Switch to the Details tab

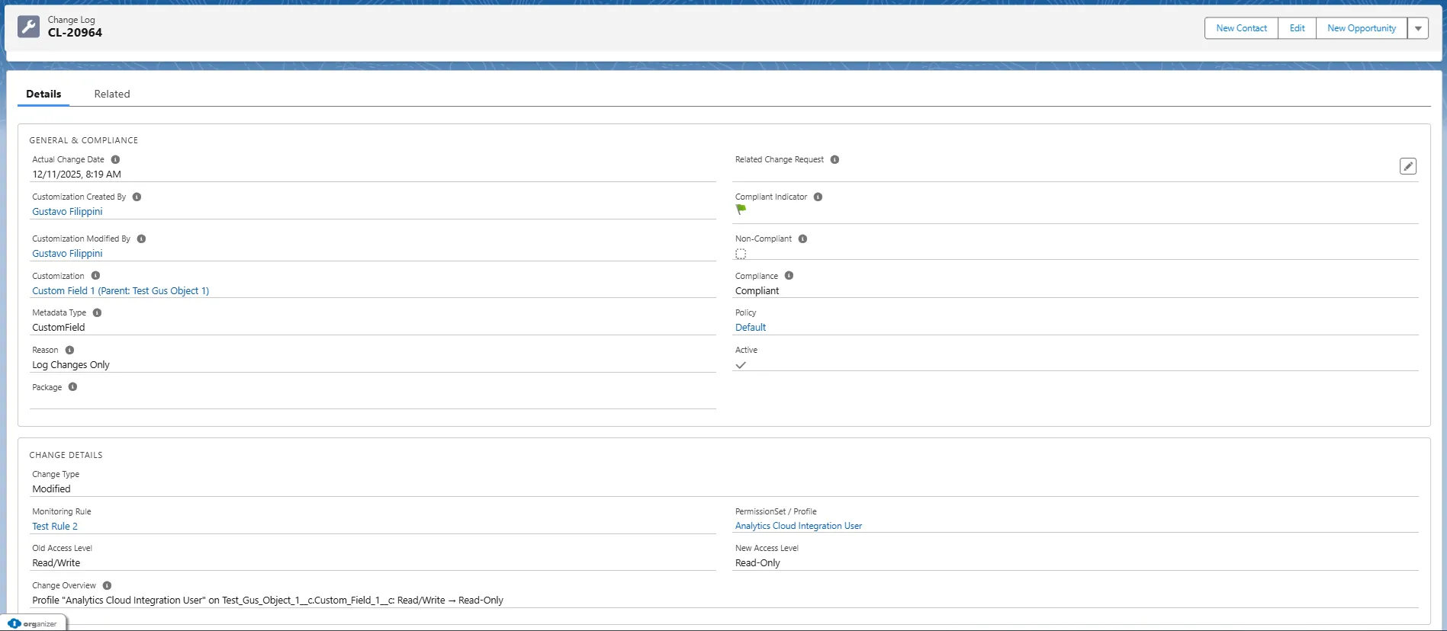43,94
